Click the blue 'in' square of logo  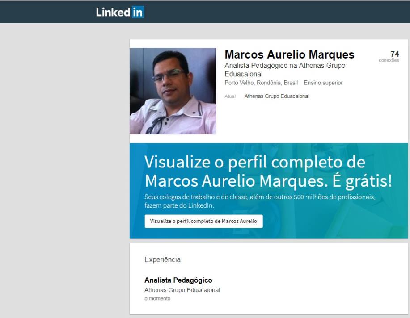(138, 12)
